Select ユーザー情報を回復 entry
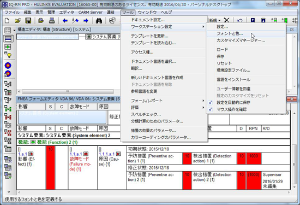 coord(246,89)
